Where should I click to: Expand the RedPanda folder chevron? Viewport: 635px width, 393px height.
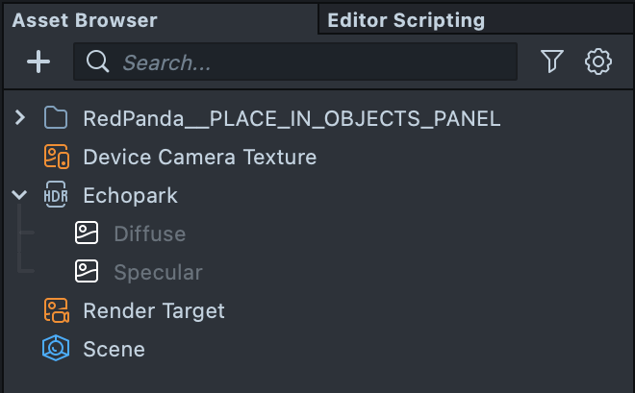click(20, 118)
